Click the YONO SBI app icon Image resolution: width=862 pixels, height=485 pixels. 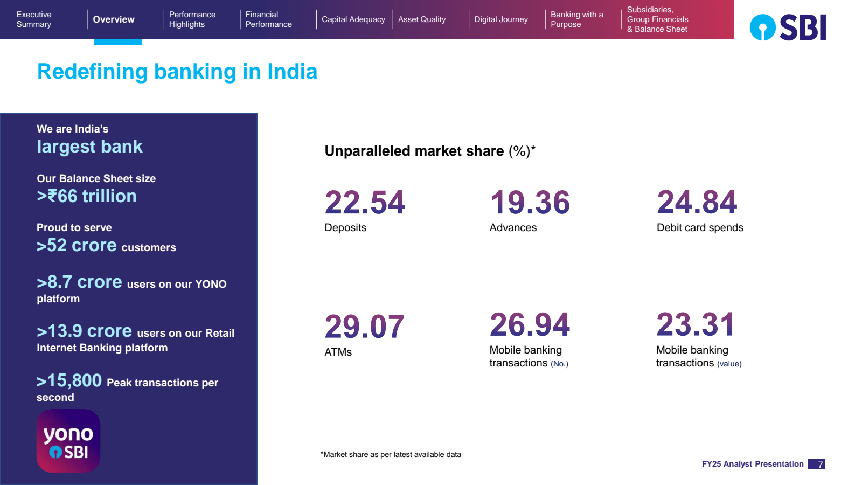pyautogui.click(x=68, y=441)
